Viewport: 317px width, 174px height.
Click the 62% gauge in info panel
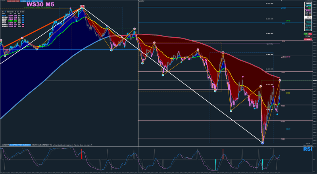coord(308,17)
